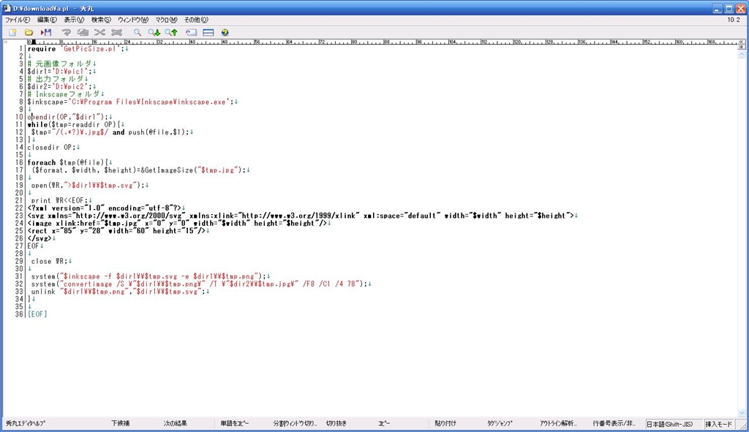Click line 32 convertimage system call

click(x=199, y=284)
